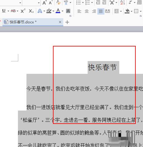Add a new document tab
The image size is (143, 147).
coord(67,22)
